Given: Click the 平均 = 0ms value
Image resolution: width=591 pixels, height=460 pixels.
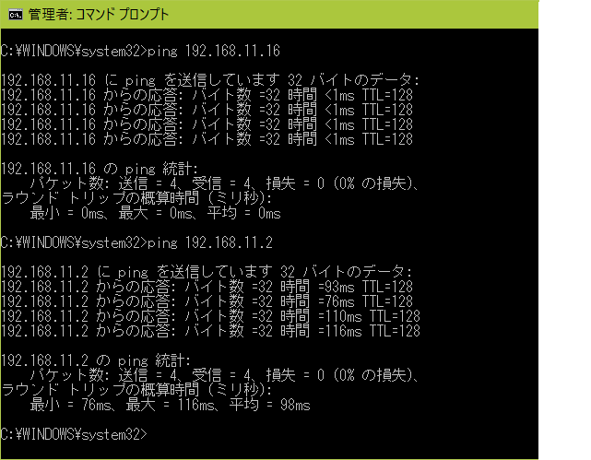Looking at the screenshot, I should pyautogui.click(x=244, y=213).
